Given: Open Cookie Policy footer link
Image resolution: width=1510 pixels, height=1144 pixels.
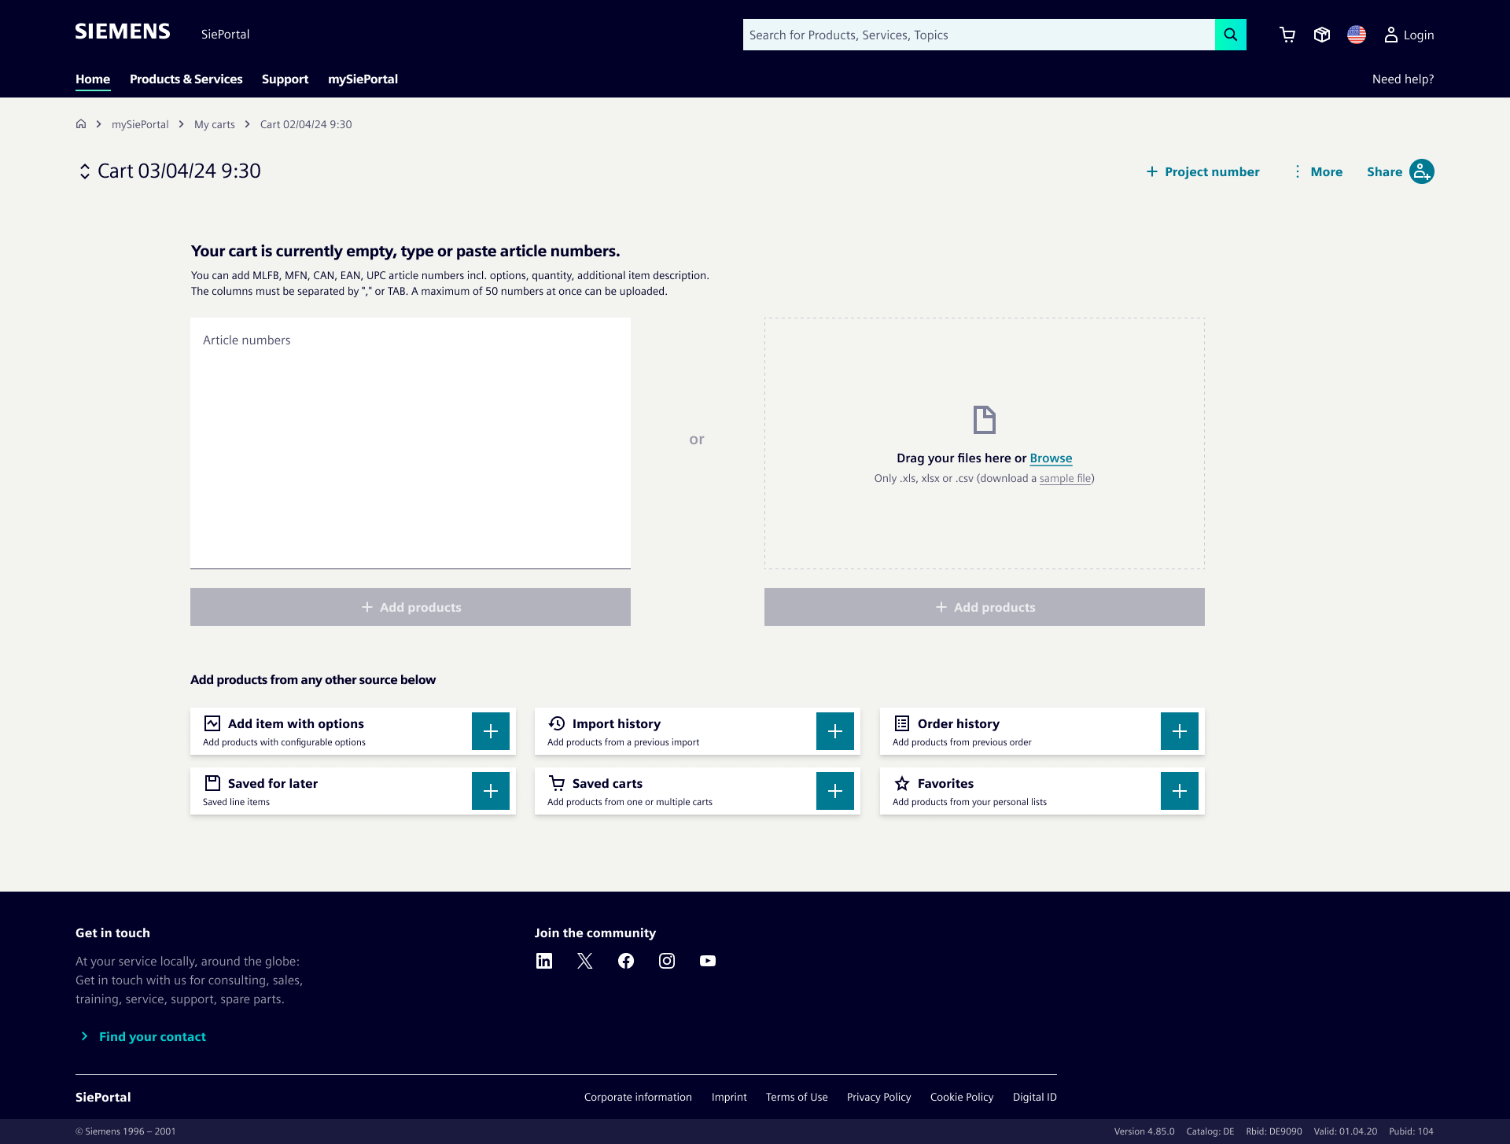Looking at the screenshot, I should pyautogui.click(x=962, y=1097).
